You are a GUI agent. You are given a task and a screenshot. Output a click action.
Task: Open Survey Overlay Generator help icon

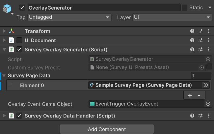pyautogui.click(x=192, y=49)
